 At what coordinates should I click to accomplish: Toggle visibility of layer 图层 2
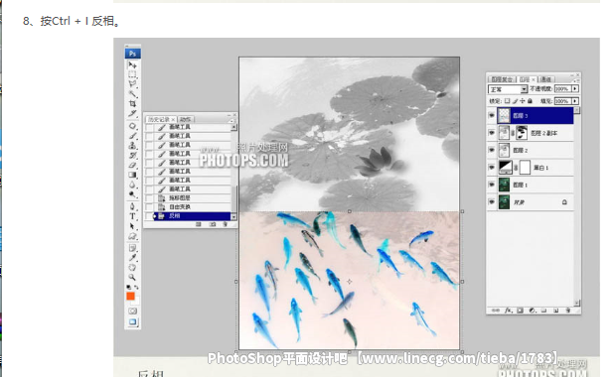(492, 150)
